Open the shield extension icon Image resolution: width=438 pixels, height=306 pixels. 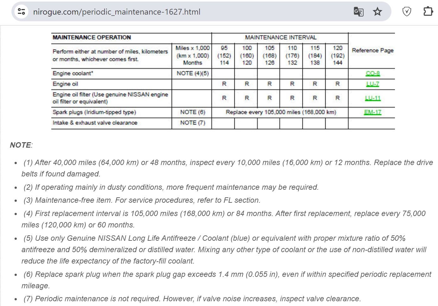click(x=407, y=12)
